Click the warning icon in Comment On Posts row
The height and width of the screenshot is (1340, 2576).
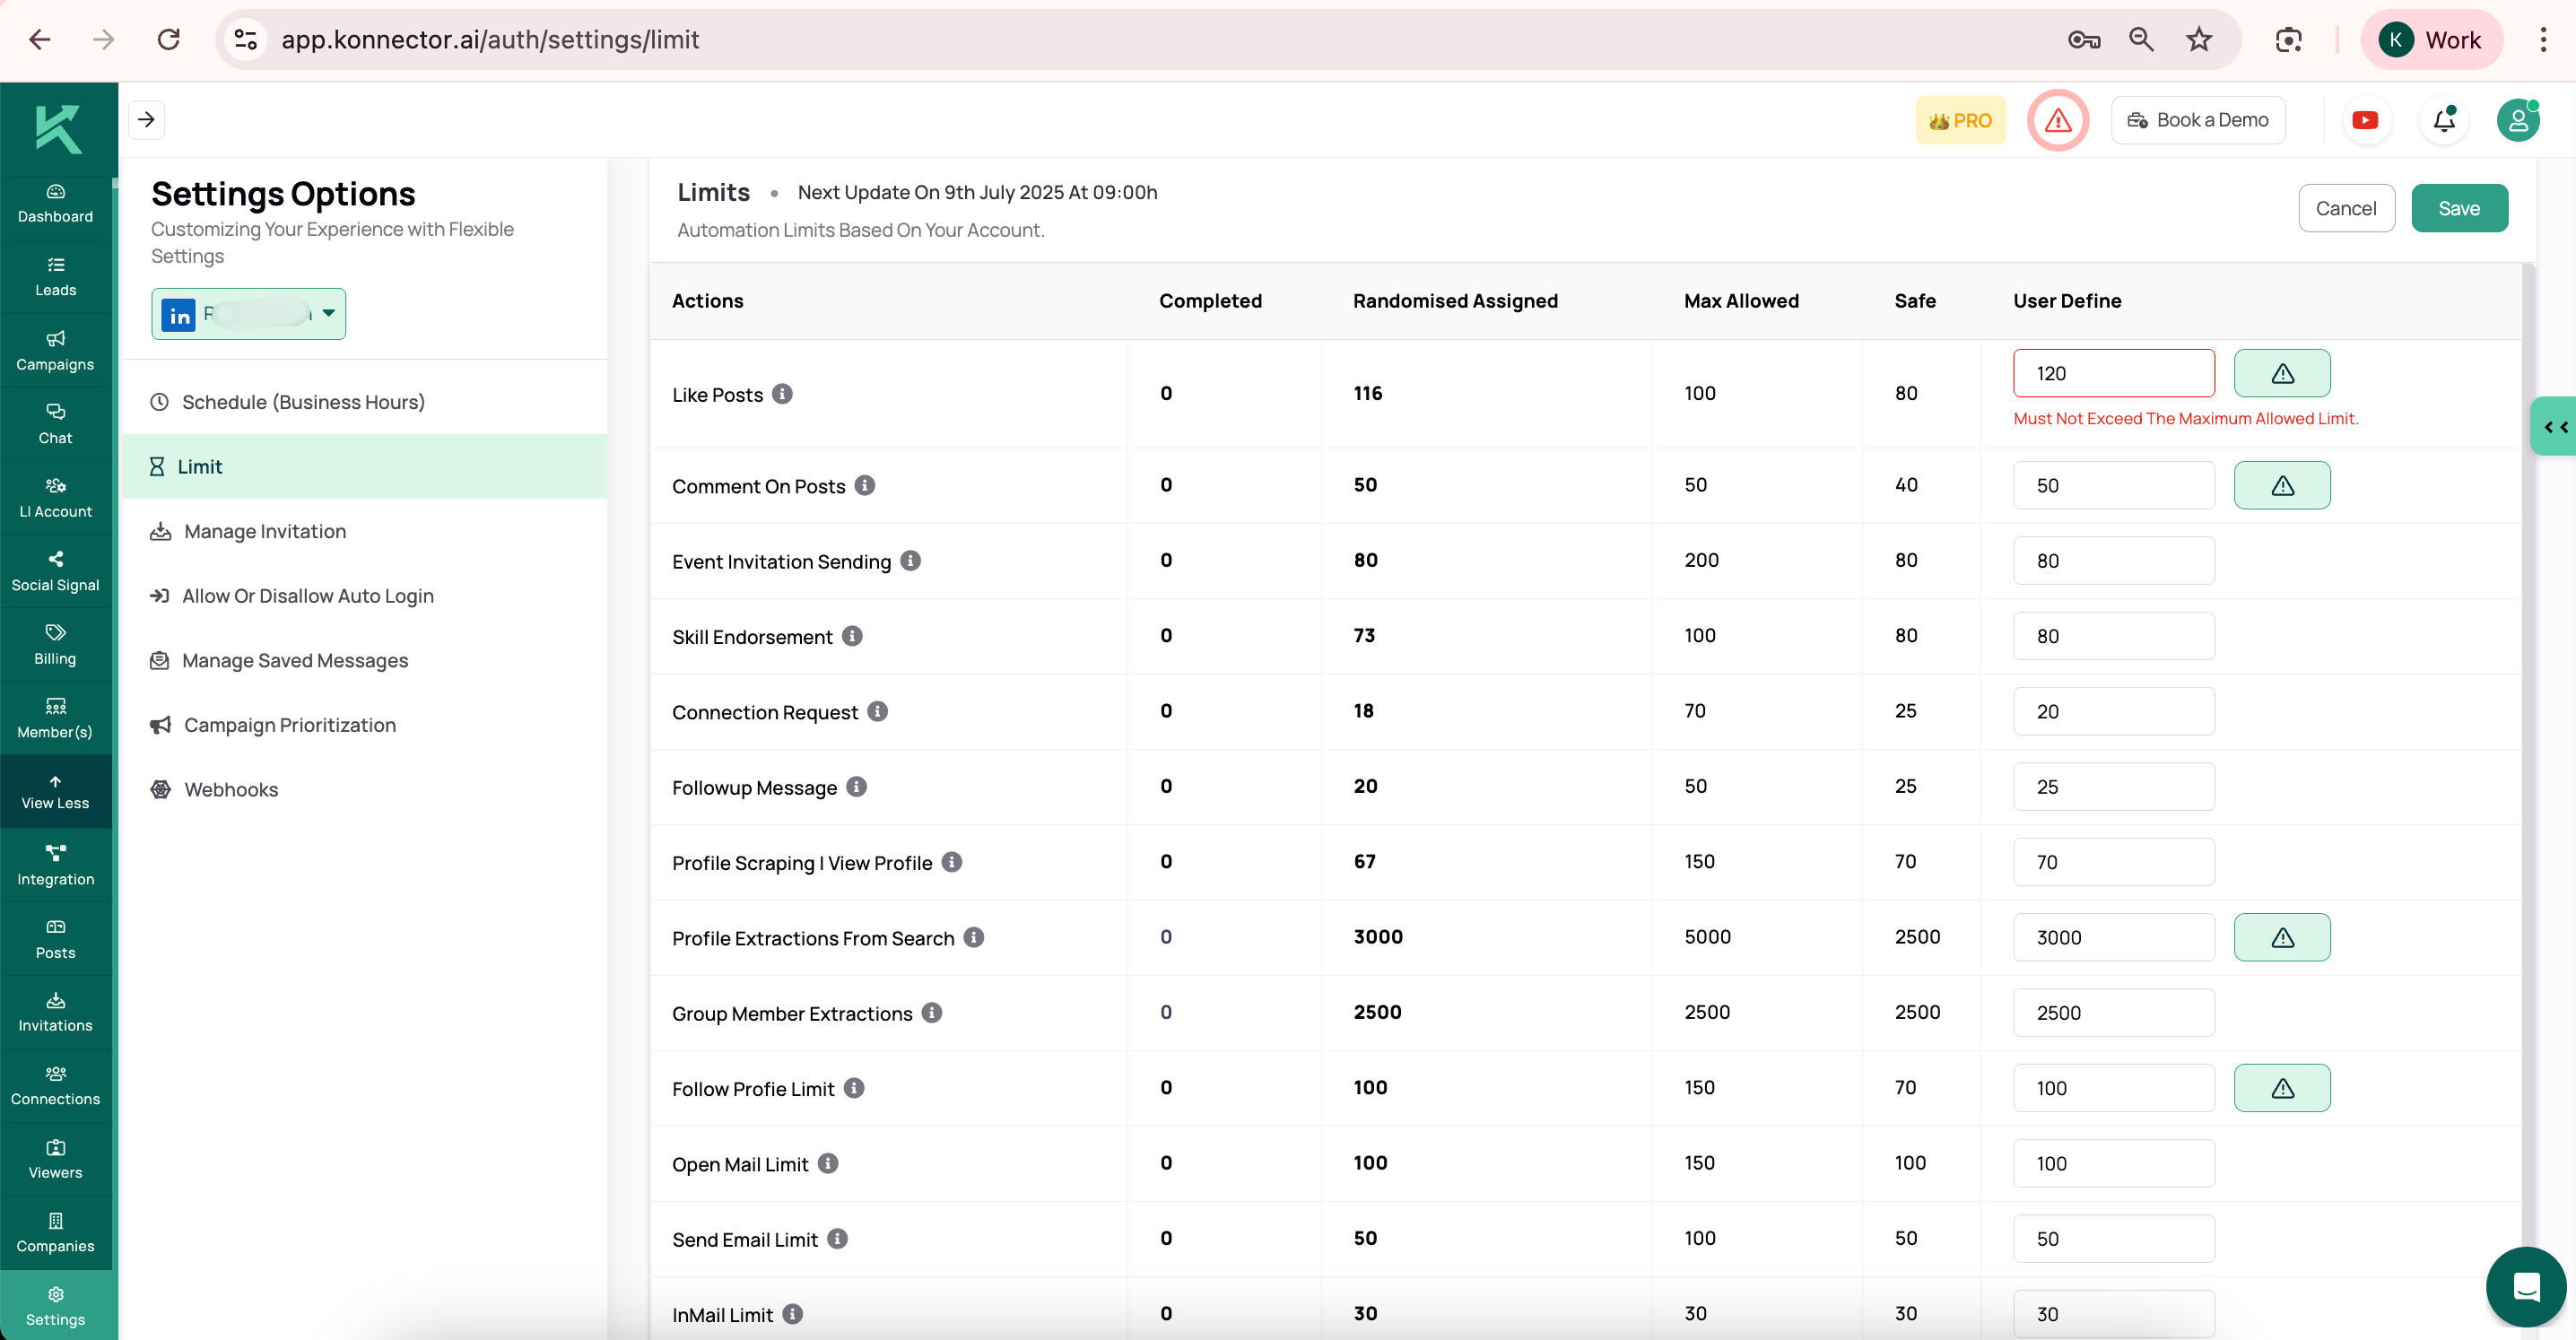pyautogui.click(x=2281, y=485)
